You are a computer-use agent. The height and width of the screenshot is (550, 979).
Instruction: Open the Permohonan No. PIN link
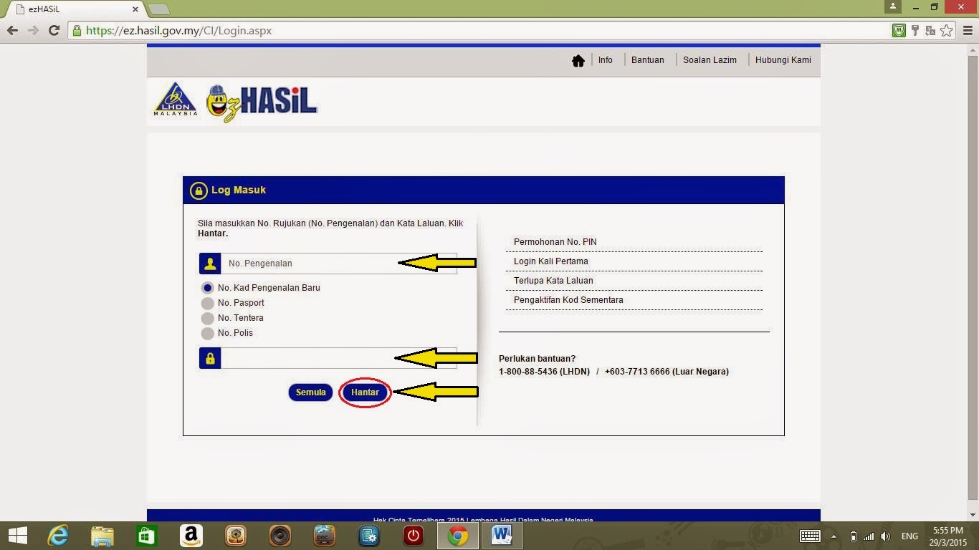tap(555, 242)
